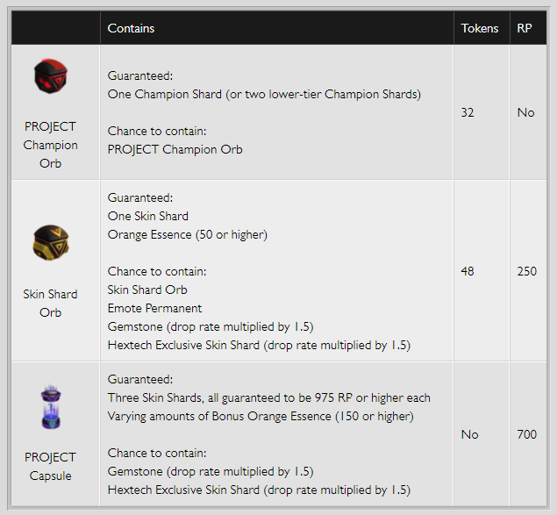Click the 700 RP price cell

pyautogui.click(x=526, y=434)
